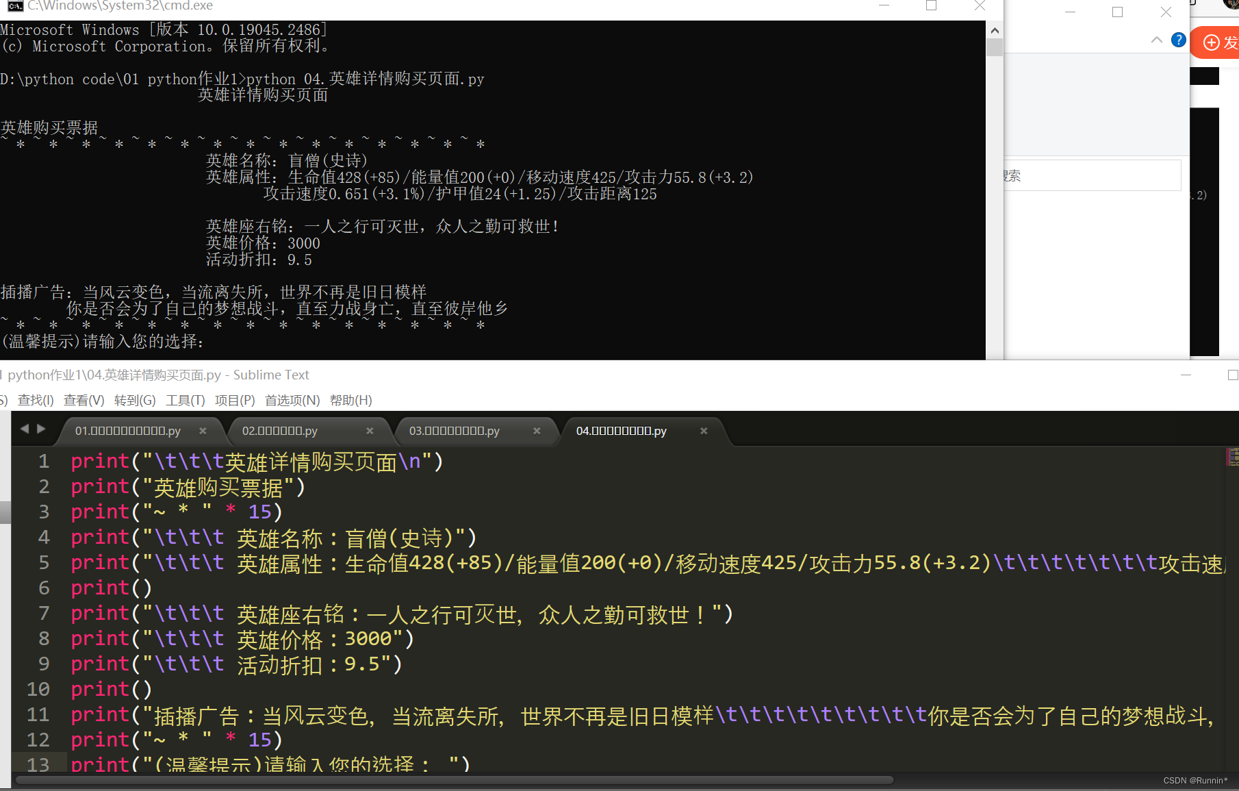This screenshot has width=1239, height=791.
Task: Collapse the ribbon with the up chevron
Action: coord(1157,40)
